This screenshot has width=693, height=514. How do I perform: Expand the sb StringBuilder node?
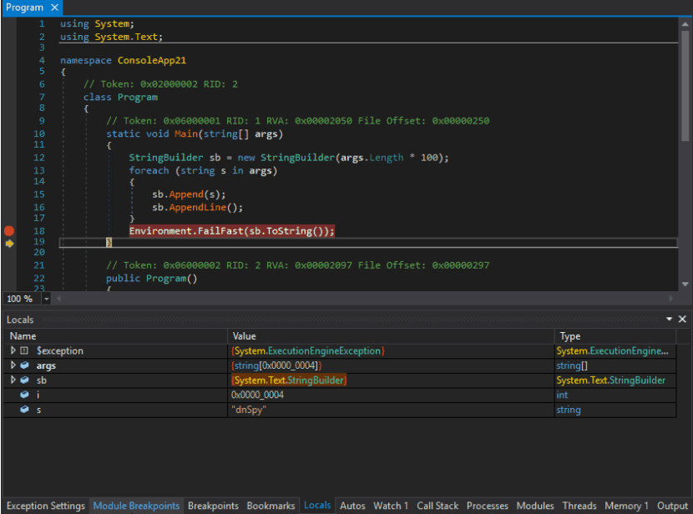pos(13,380)
